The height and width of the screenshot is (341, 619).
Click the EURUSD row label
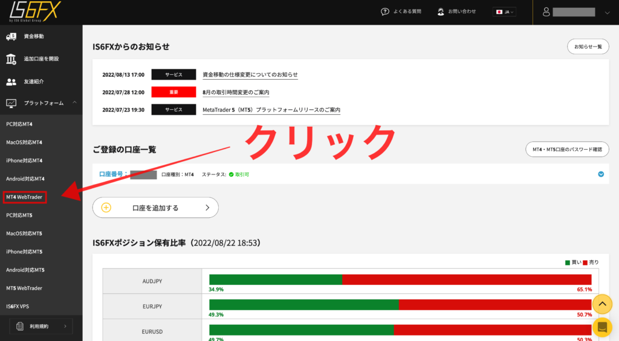coord(152,331)
